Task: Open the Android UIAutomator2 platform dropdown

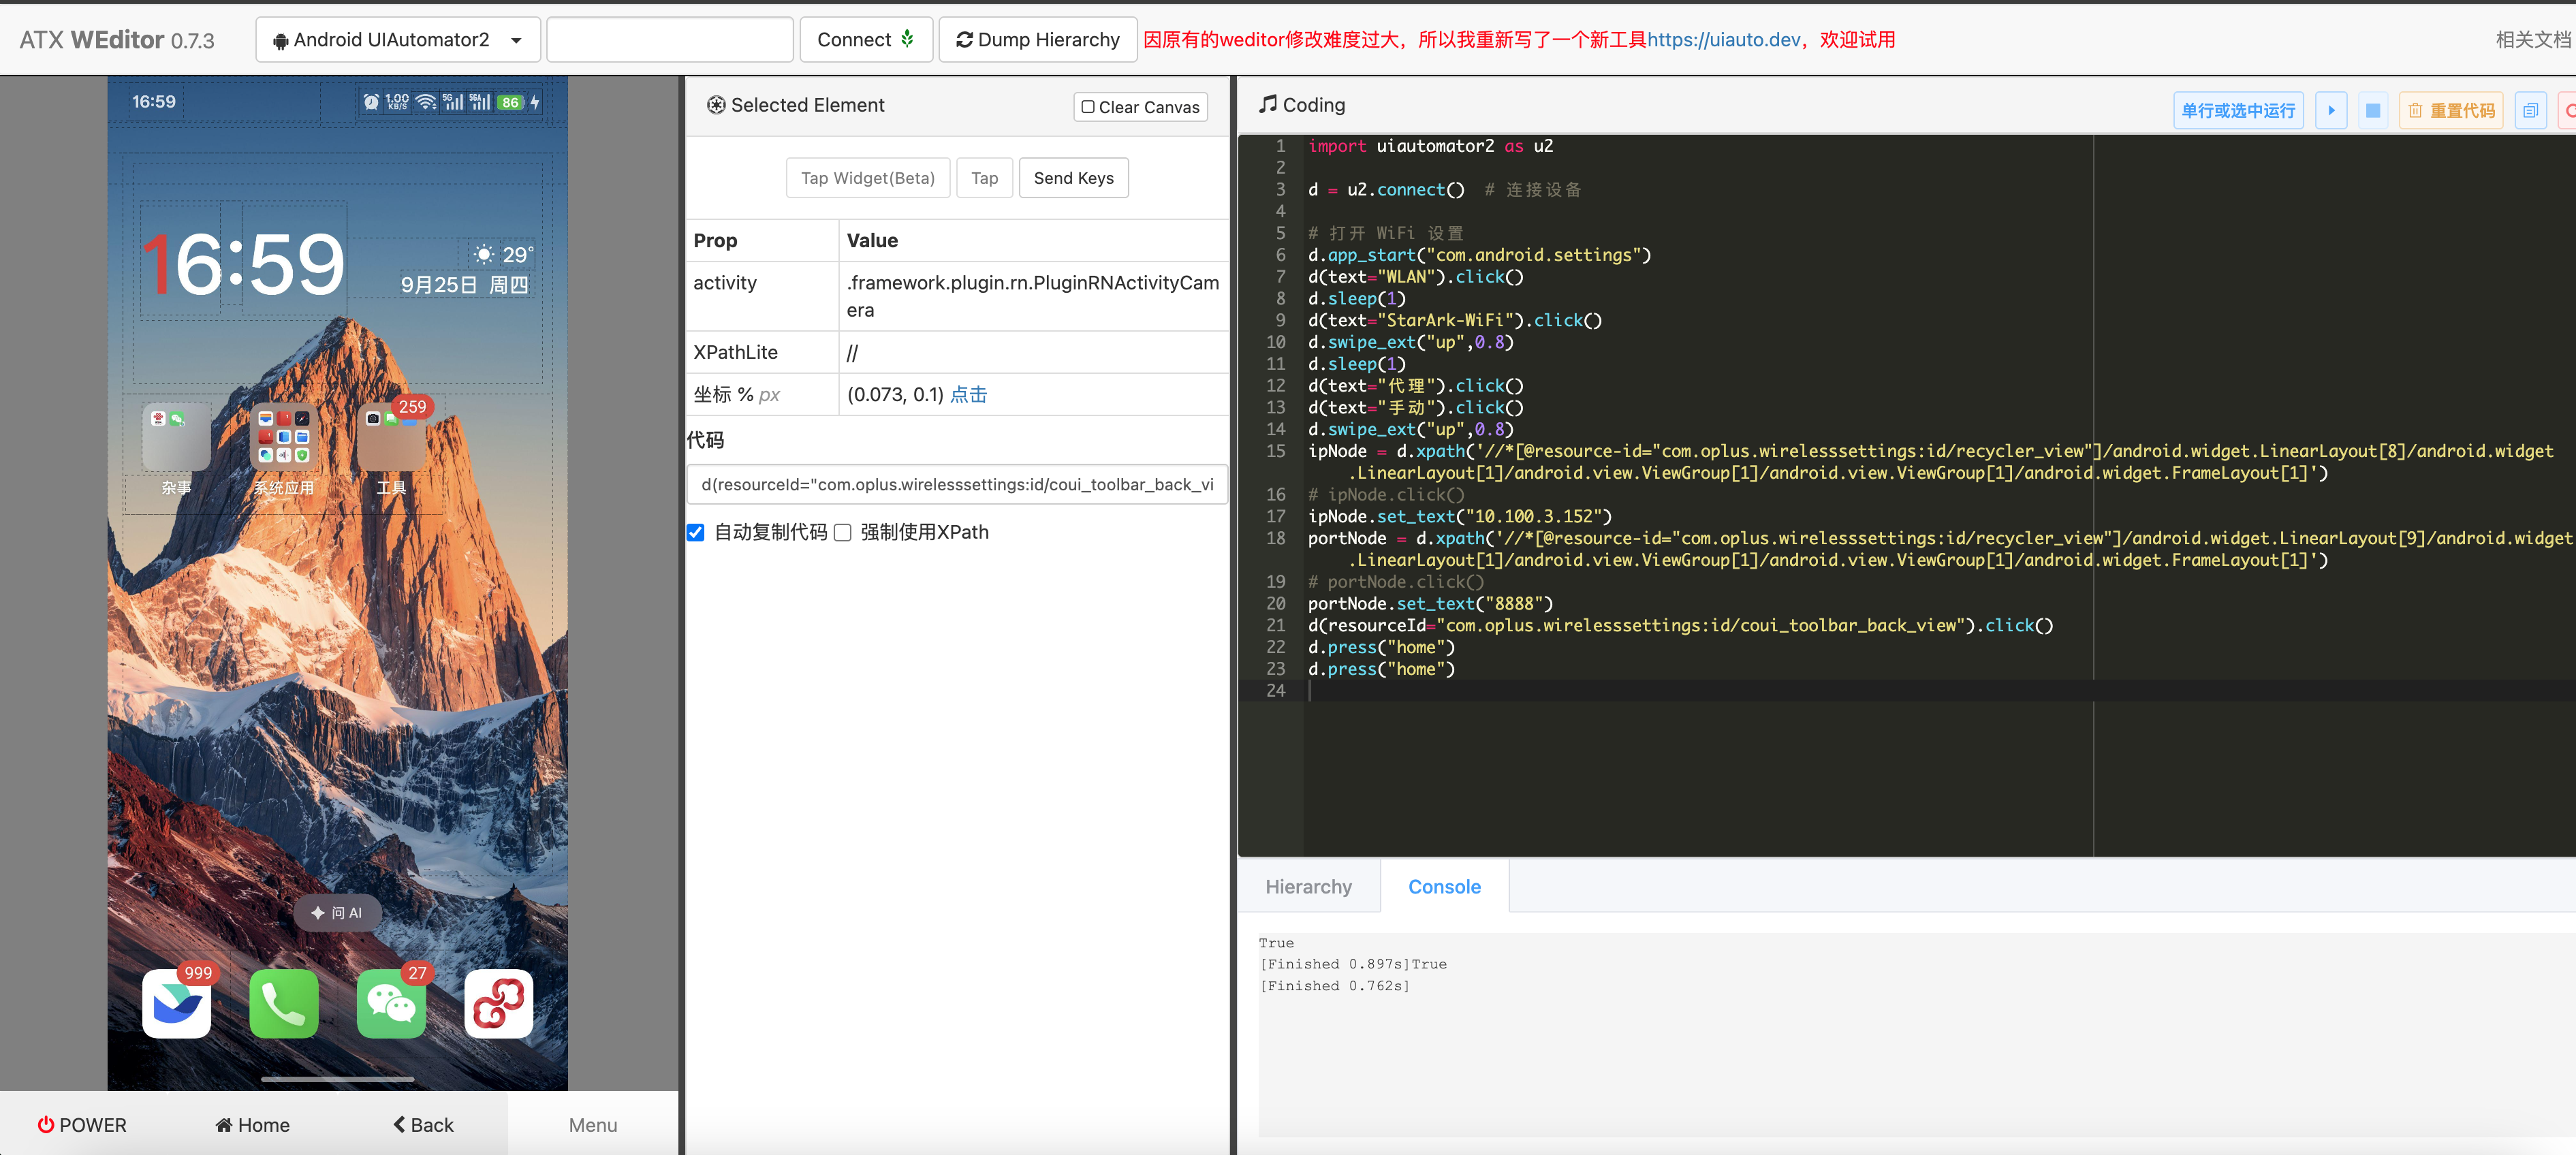Action: [398, 40]
